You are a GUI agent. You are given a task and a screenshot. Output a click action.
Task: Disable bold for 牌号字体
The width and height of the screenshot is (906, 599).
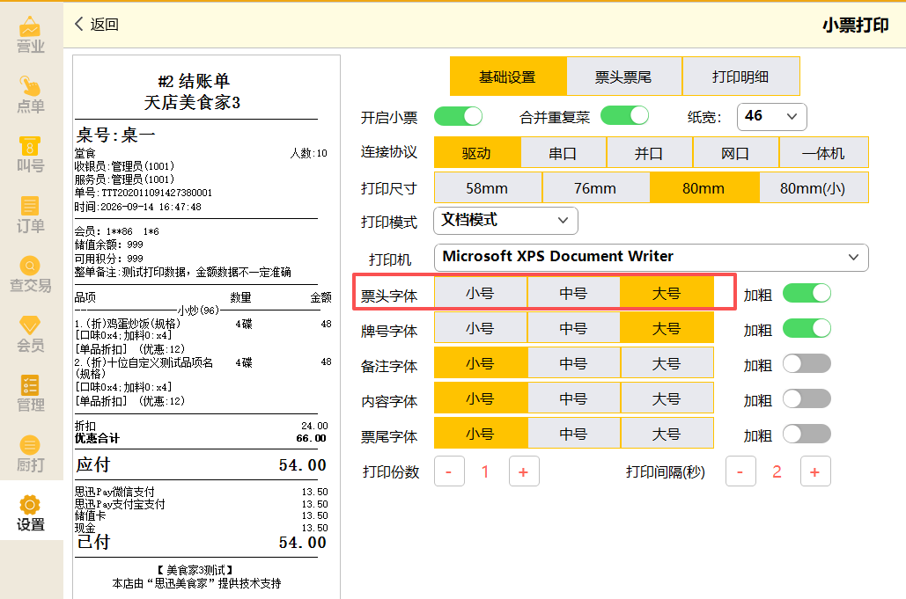point(807,328)
